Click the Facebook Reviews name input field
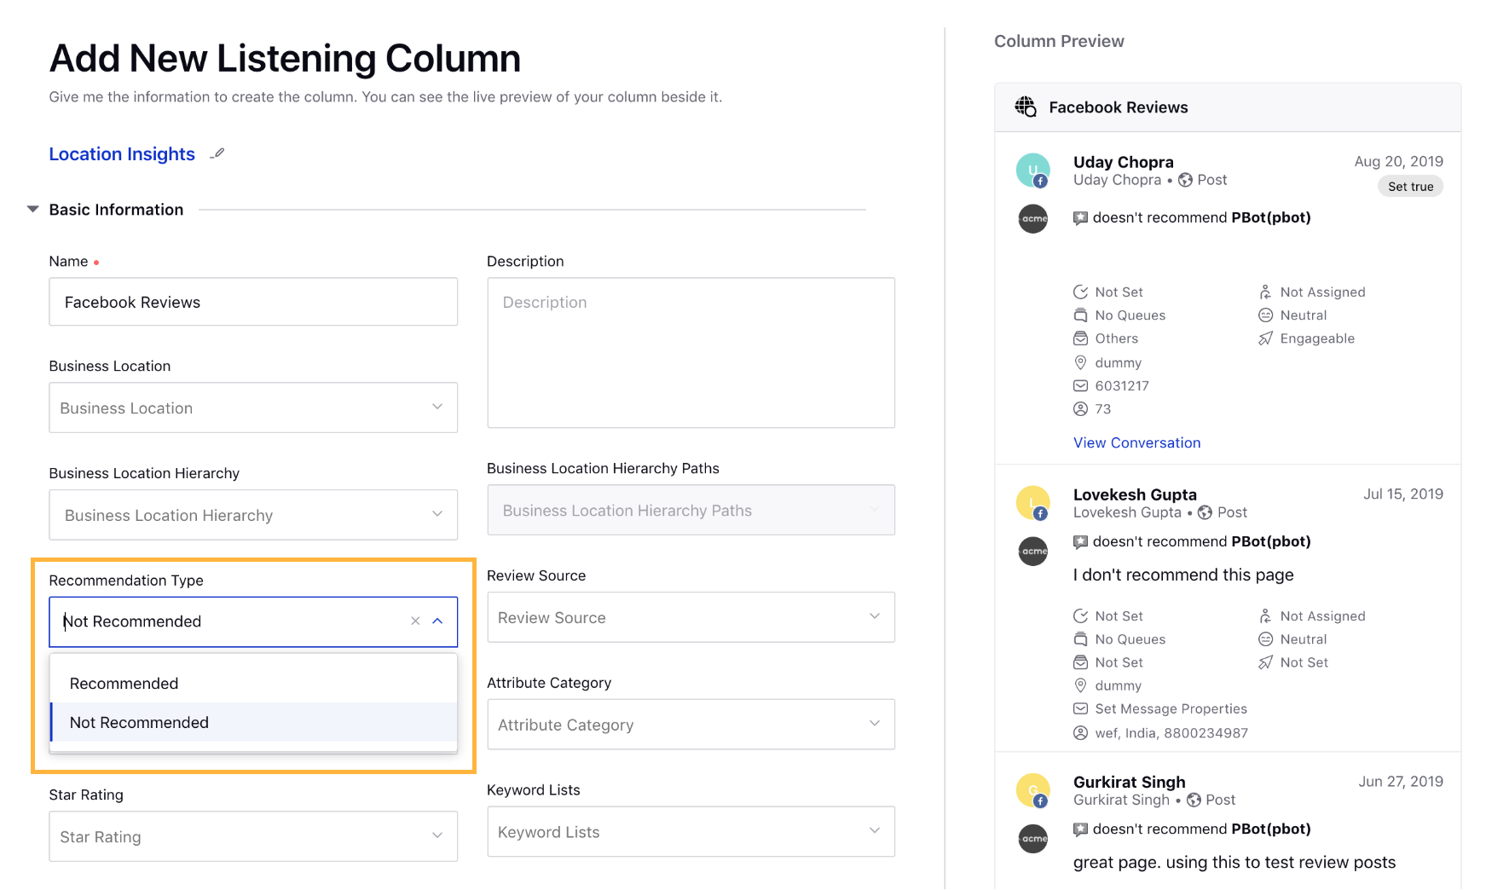 [x=253, y=302]
